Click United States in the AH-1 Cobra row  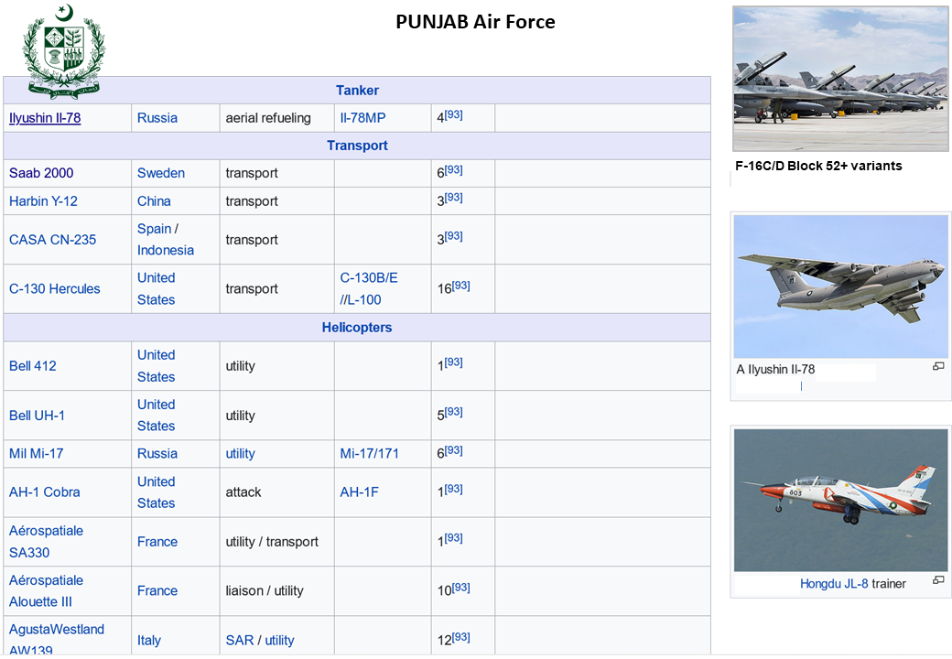click(156, 492)
